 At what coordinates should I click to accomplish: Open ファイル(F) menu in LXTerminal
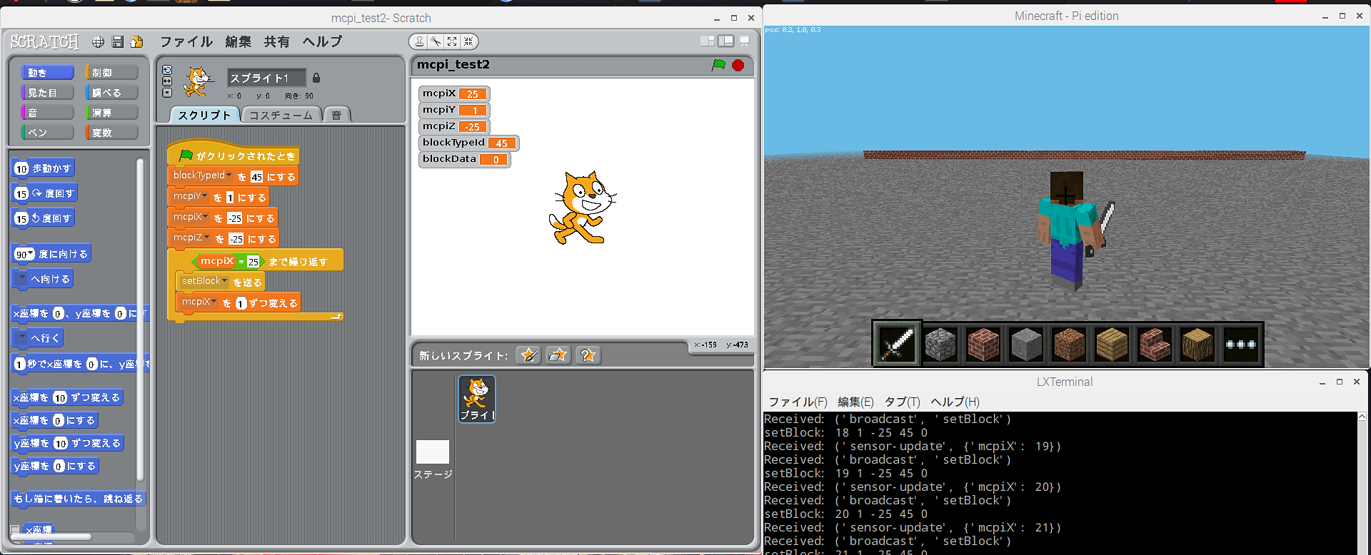(x=798, y=402)
